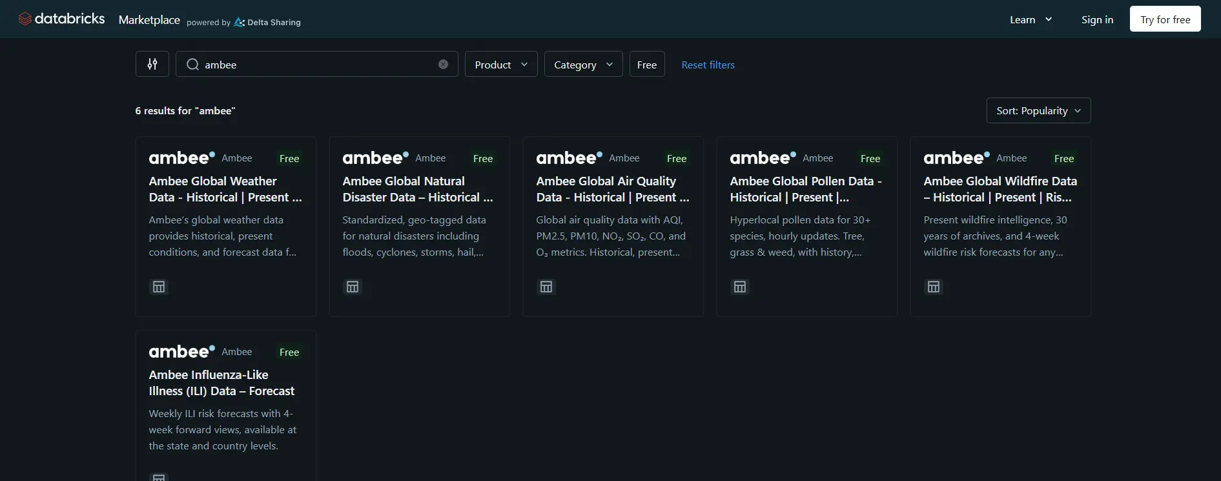1221x481 pixels.
Task: Open Ambee Global Air Quality Data listing
Action: [613, 189]
